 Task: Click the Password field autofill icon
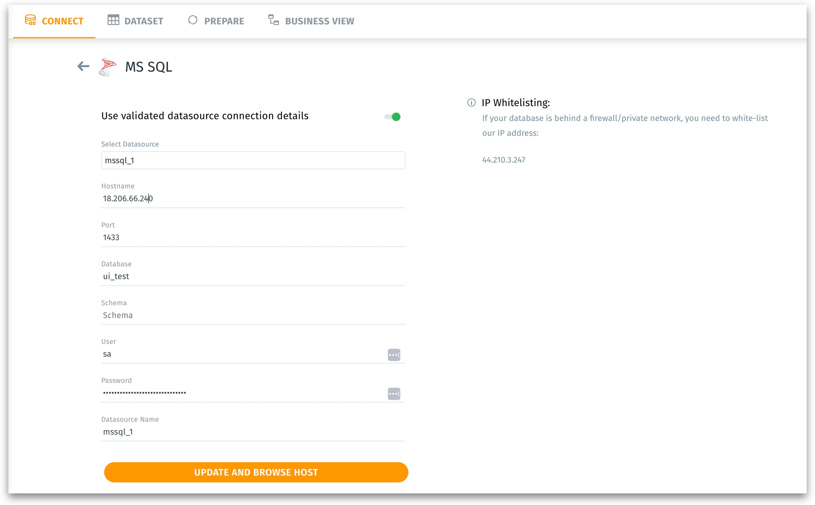pos(394,393)
